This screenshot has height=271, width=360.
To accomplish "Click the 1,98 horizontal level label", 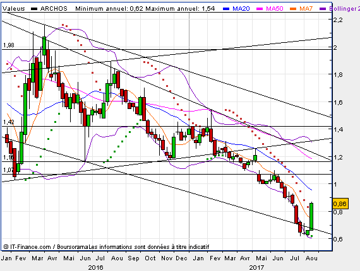I will (8, 45).
